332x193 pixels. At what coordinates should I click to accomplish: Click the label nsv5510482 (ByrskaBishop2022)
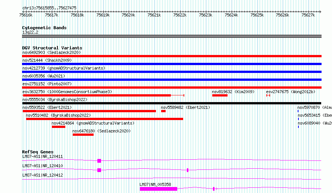pos(58,115)
